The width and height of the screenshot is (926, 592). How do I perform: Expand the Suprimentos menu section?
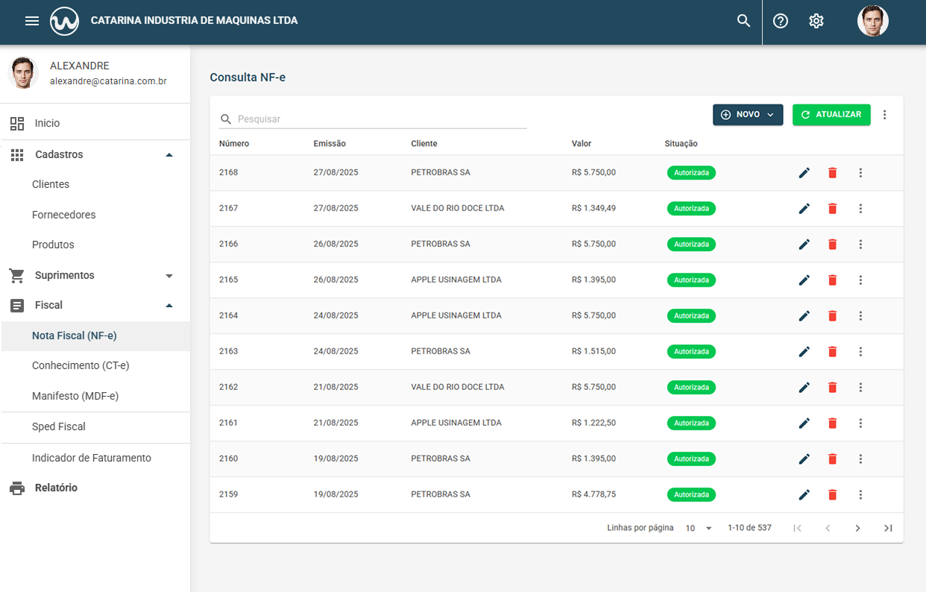click(169, 276)
